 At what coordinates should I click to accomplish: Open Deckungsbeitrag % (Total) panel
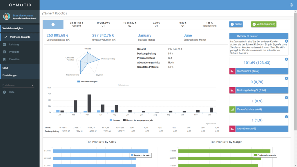click(259, 90)
